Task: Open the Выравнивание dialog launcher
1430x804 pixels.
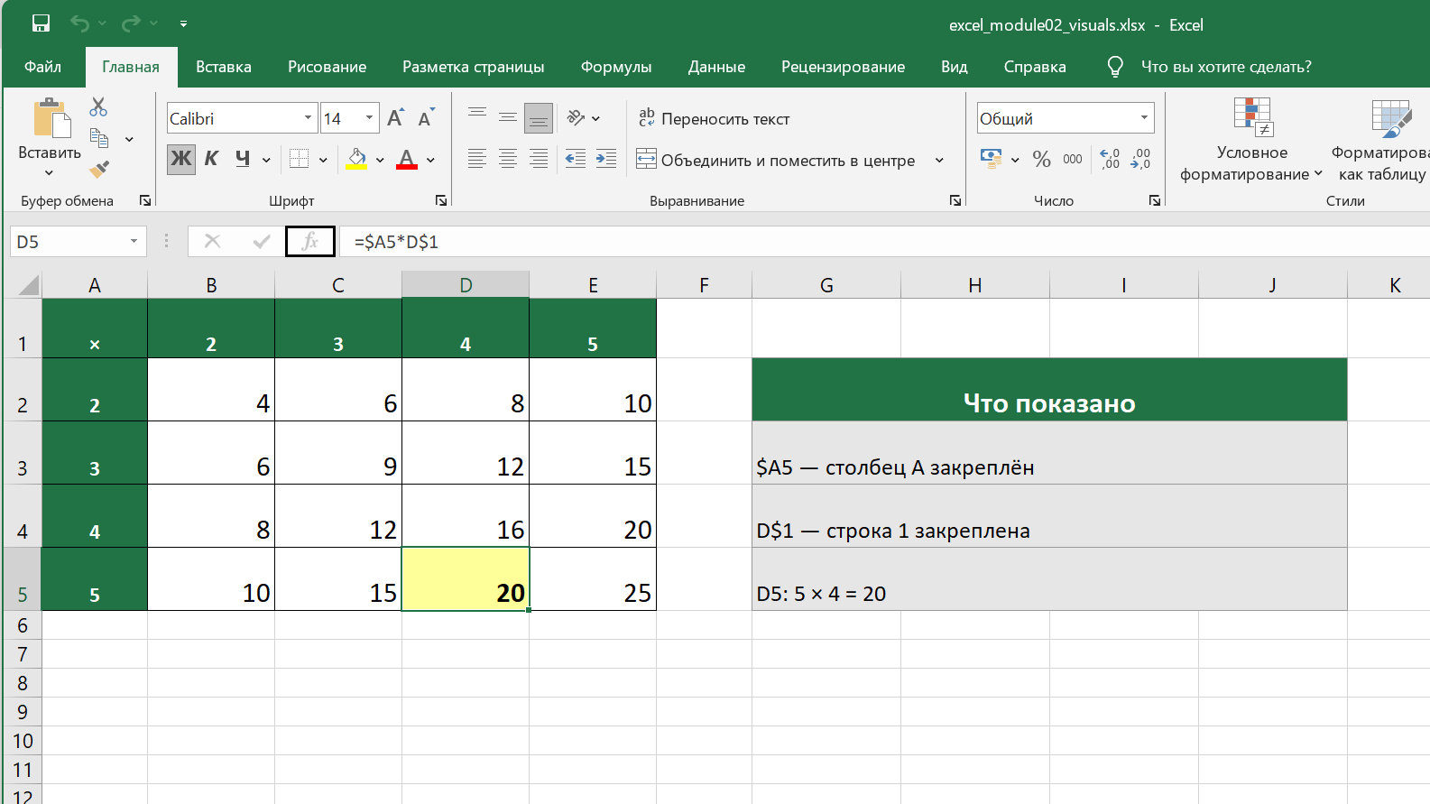Action: (x=955, y=200)
